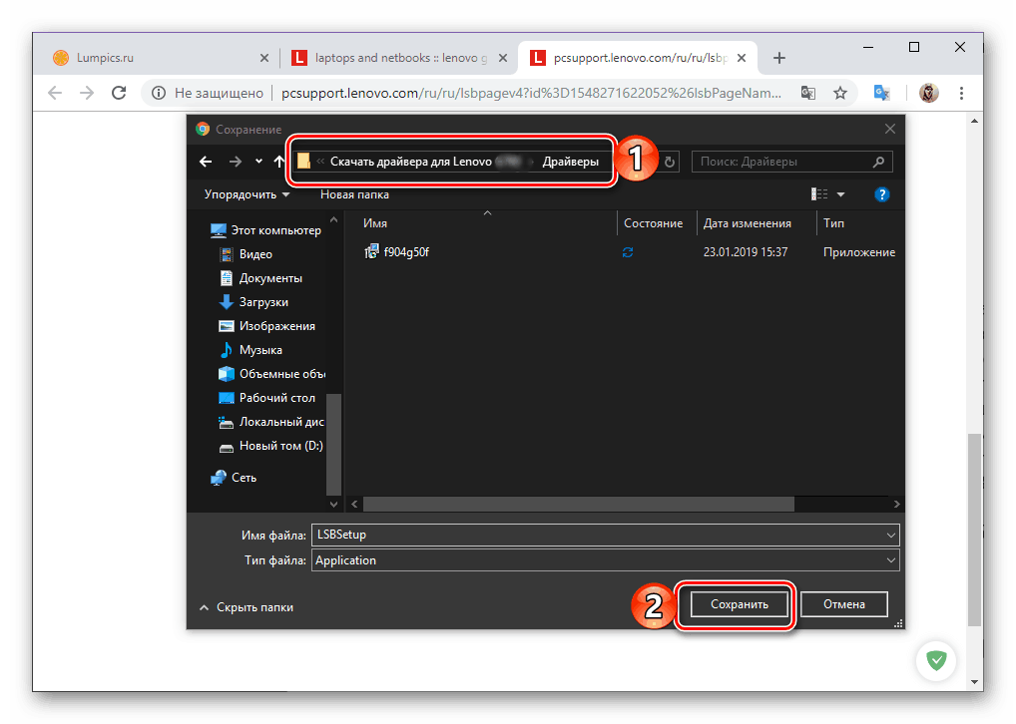
Task: Open the 'Видео' folder
Action: point(247,254)
